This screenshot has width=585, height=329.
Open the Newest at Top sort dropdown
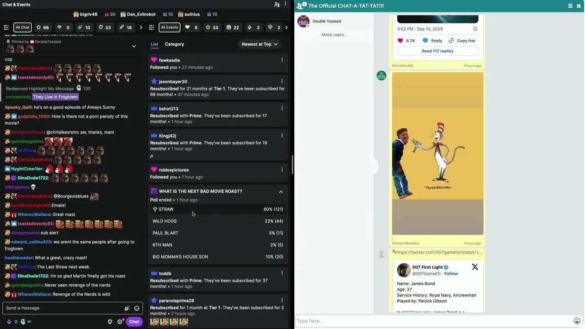(260, 44)
